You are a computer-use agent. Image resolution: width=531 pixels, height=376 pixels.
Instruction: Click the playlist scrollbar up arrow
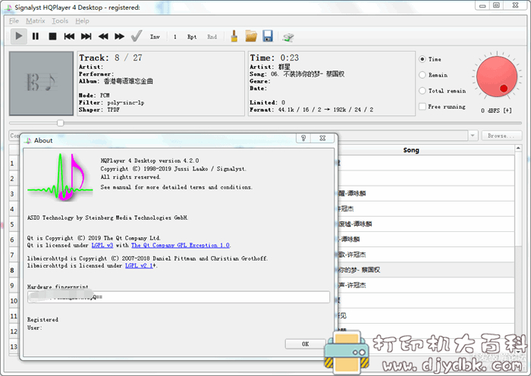click(518, 149)
